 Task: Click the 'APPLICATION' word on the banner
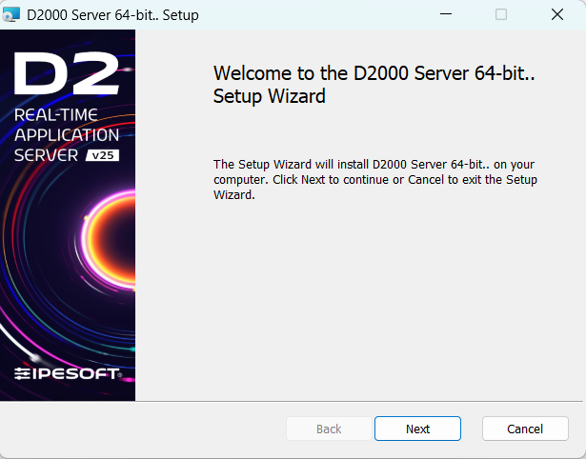[x=68, y=136]
